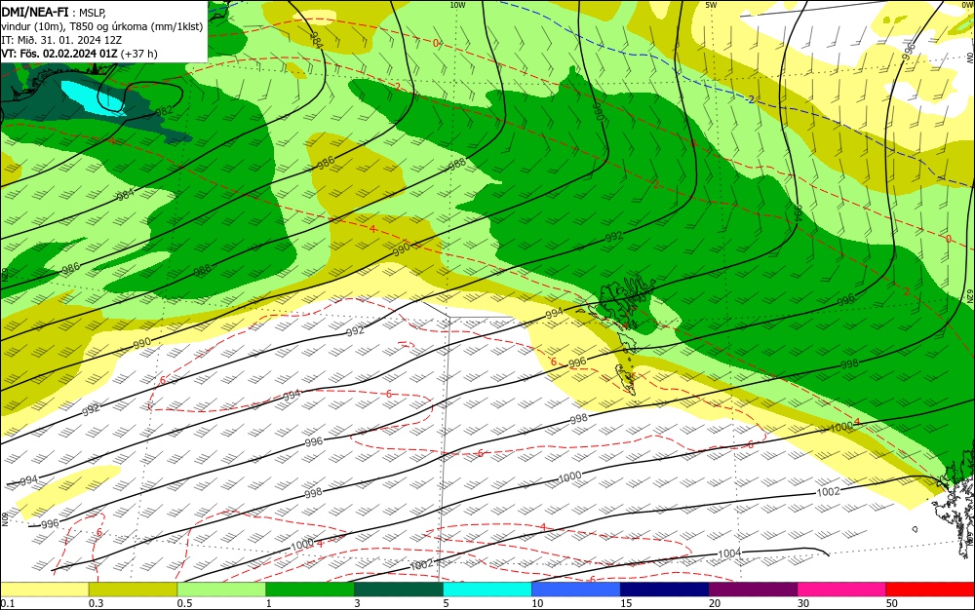
Task: Click the legend value "10"
Action: coord(538,603)
